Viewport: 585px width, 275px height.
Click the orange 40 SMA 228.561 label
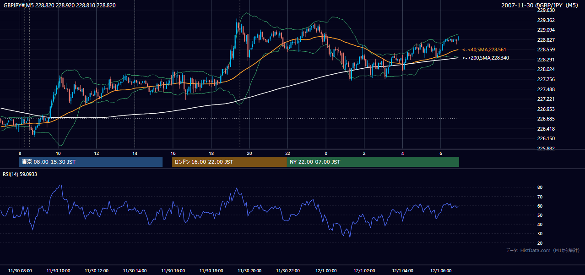(484, 49)
